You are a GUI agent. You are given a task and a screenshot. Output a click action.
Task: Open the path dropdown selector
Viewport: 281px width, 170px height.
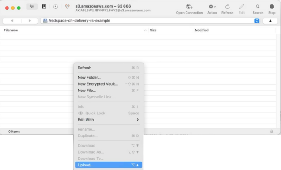tap(257, 21)
